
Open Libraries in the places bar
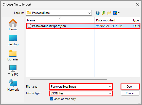pos(13,56)
